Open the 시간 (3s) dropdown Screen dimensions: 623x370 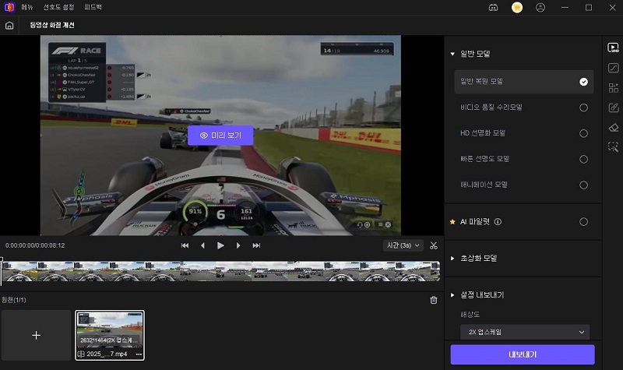pyautogui.click(x=403, y=245)
